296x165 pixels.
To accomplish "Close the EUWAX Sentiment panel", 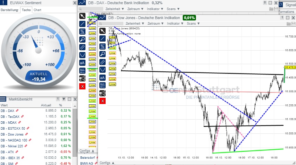I will coord(75,3).
